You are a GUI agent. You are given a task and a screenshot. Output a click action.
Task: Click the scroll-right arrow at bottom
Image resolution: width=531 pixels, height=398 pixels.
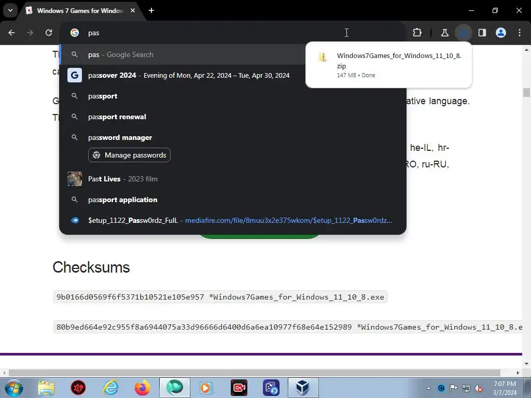click(518, 373)
